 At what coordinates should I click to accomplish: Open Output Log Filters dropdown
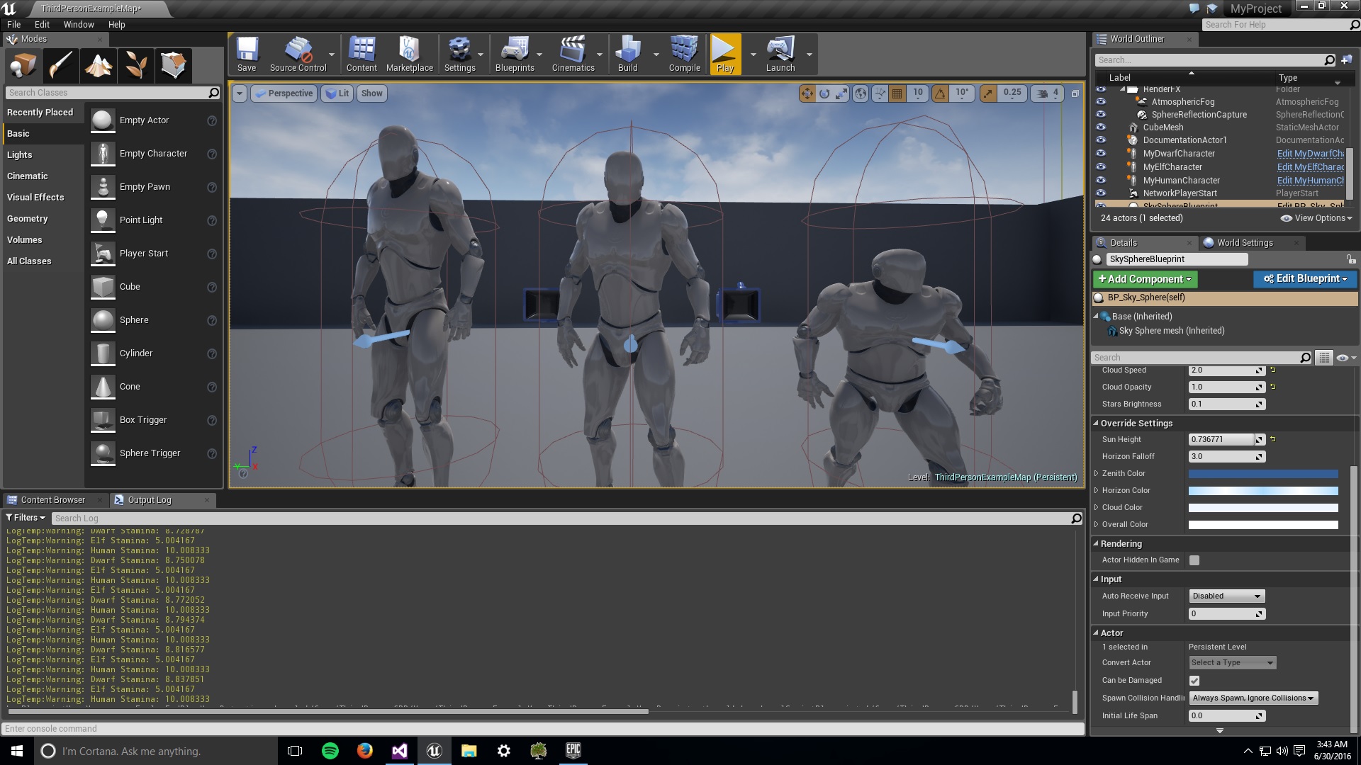(26, 518)
